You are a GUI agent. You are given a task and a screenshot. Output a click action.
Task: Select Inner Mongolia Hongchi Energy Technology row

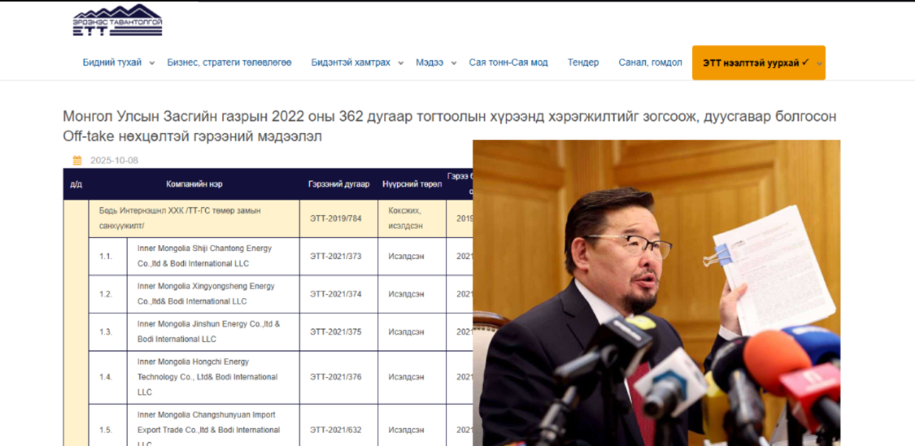[x=207, y=377]
